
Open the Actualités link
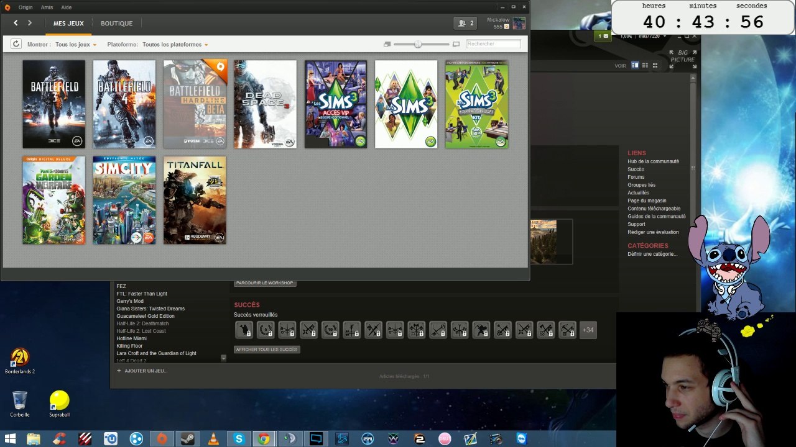pyautogui.click(x=638, y=193)
